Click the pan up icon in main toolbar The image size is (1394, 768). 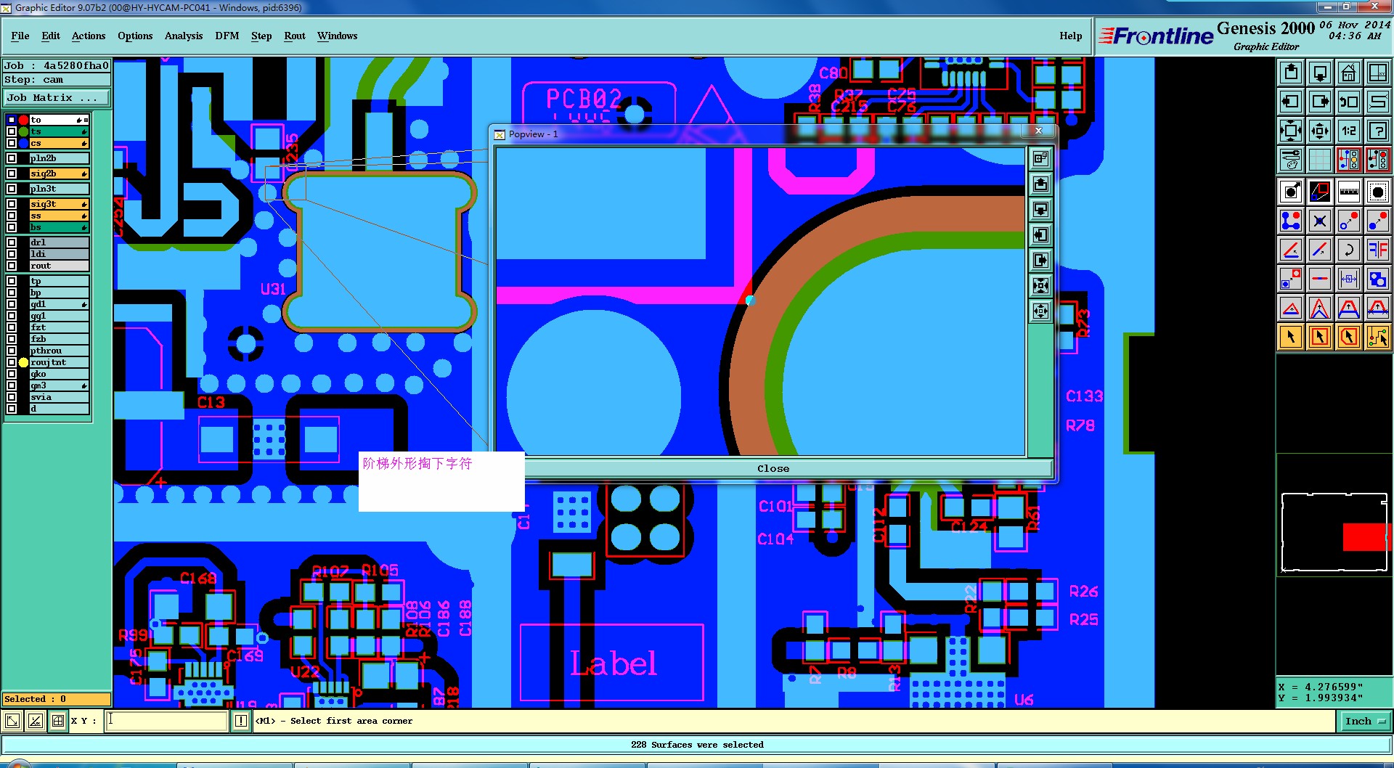(1291, 73)
